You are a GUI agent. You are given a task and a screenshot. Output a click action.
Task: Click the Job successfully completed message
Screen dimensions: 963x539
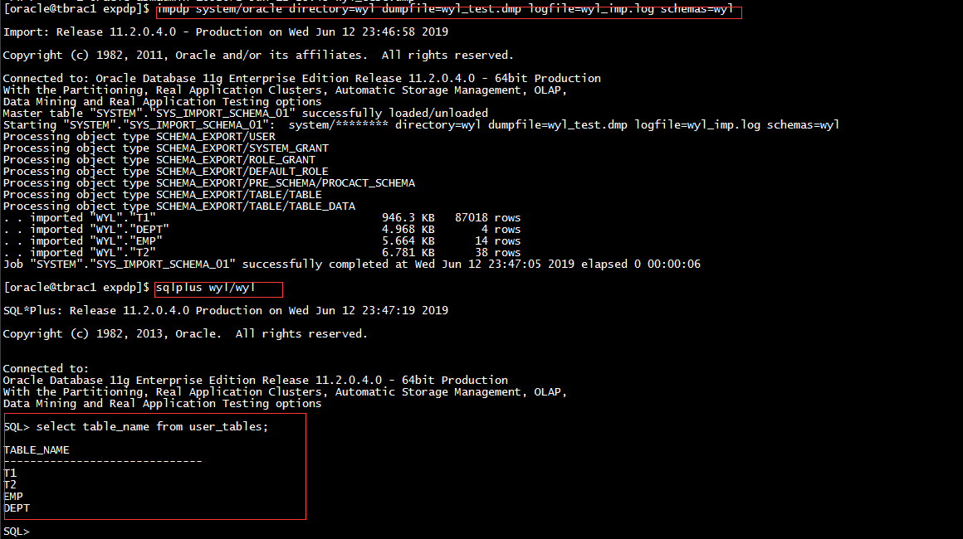coord(357,264)
